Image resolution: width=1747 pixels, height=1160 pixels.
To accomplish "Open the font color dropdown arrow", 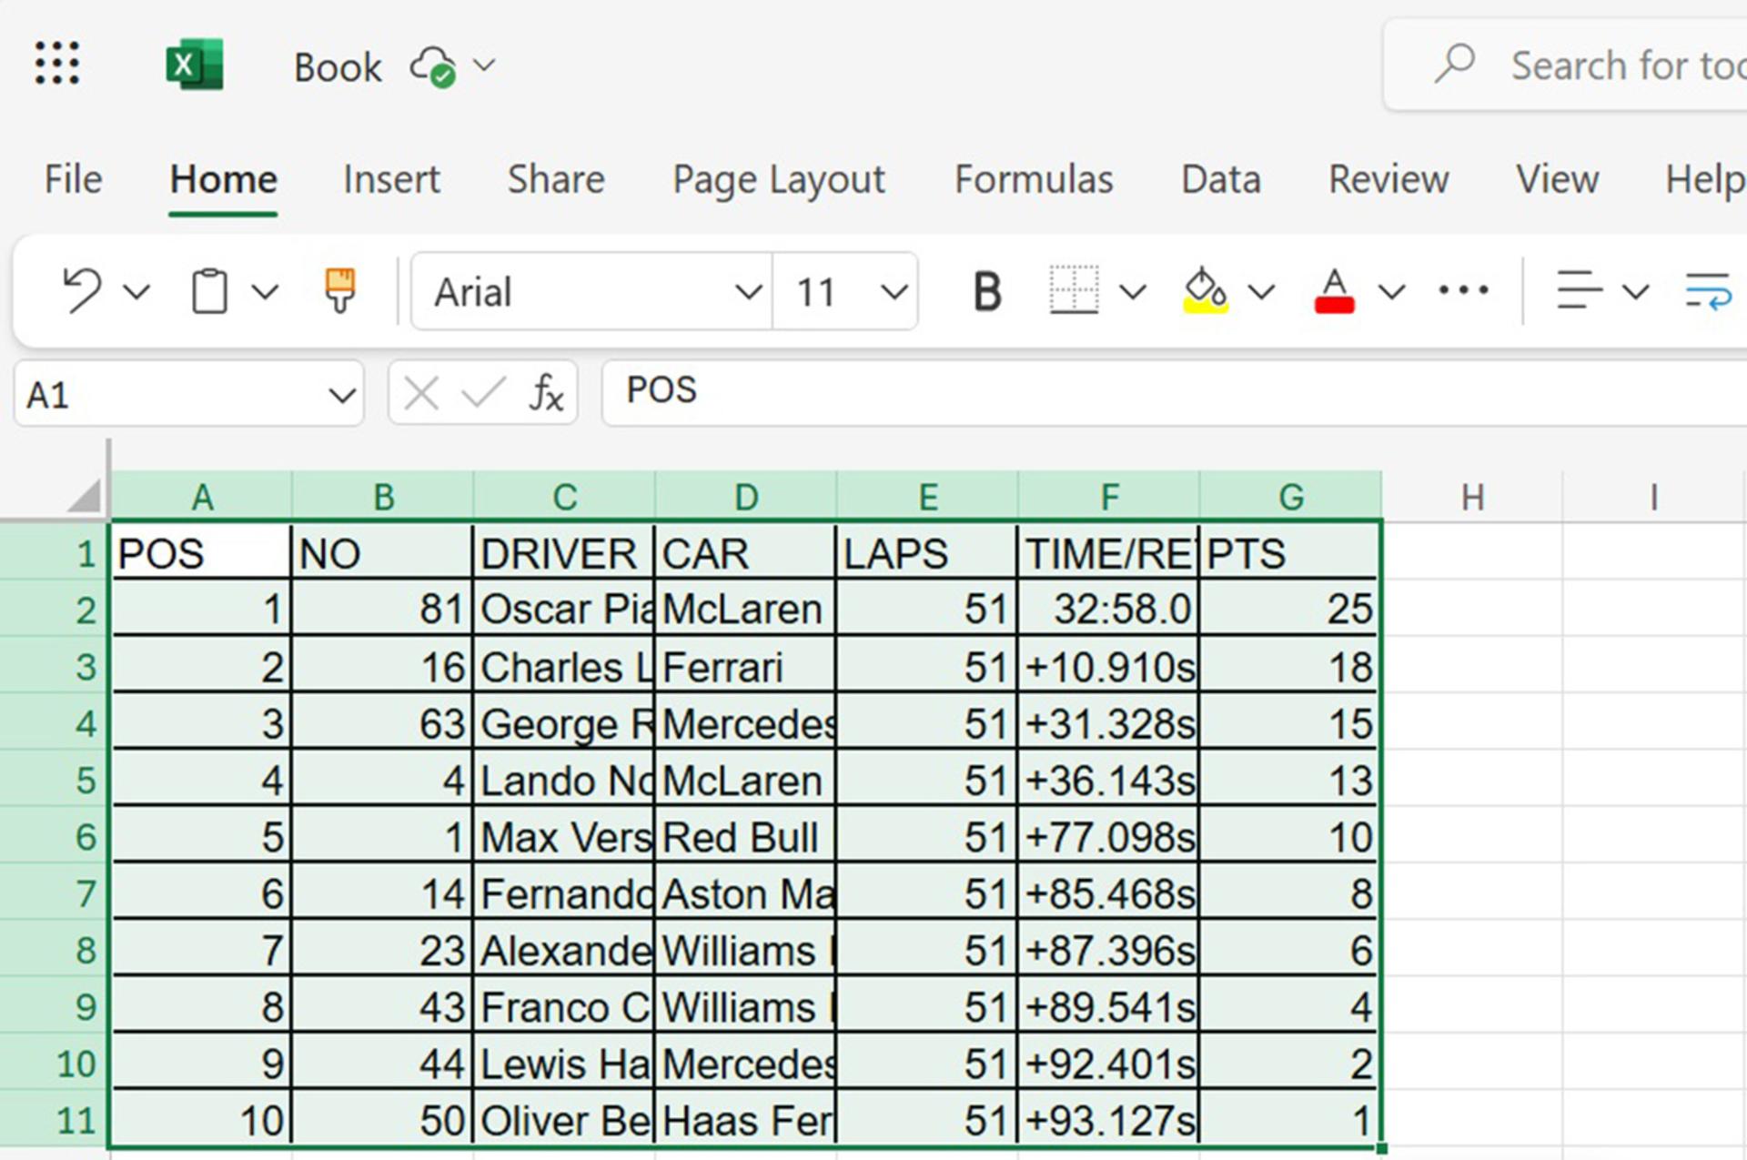I will pyautogui.click(x=1391, y=292).
